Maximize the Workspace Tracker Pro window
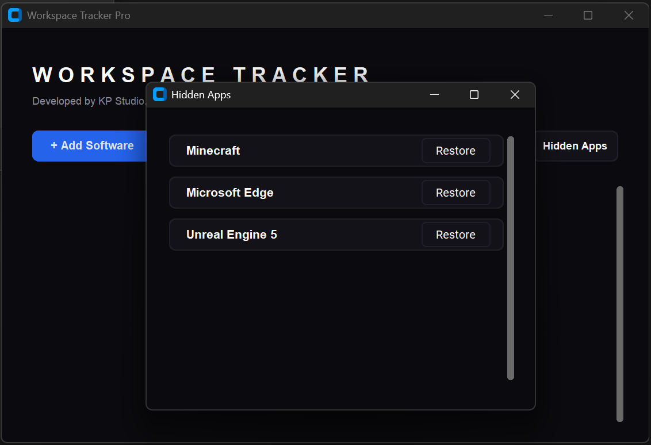The width and height of the screenshot is (651, 445). 588,16
